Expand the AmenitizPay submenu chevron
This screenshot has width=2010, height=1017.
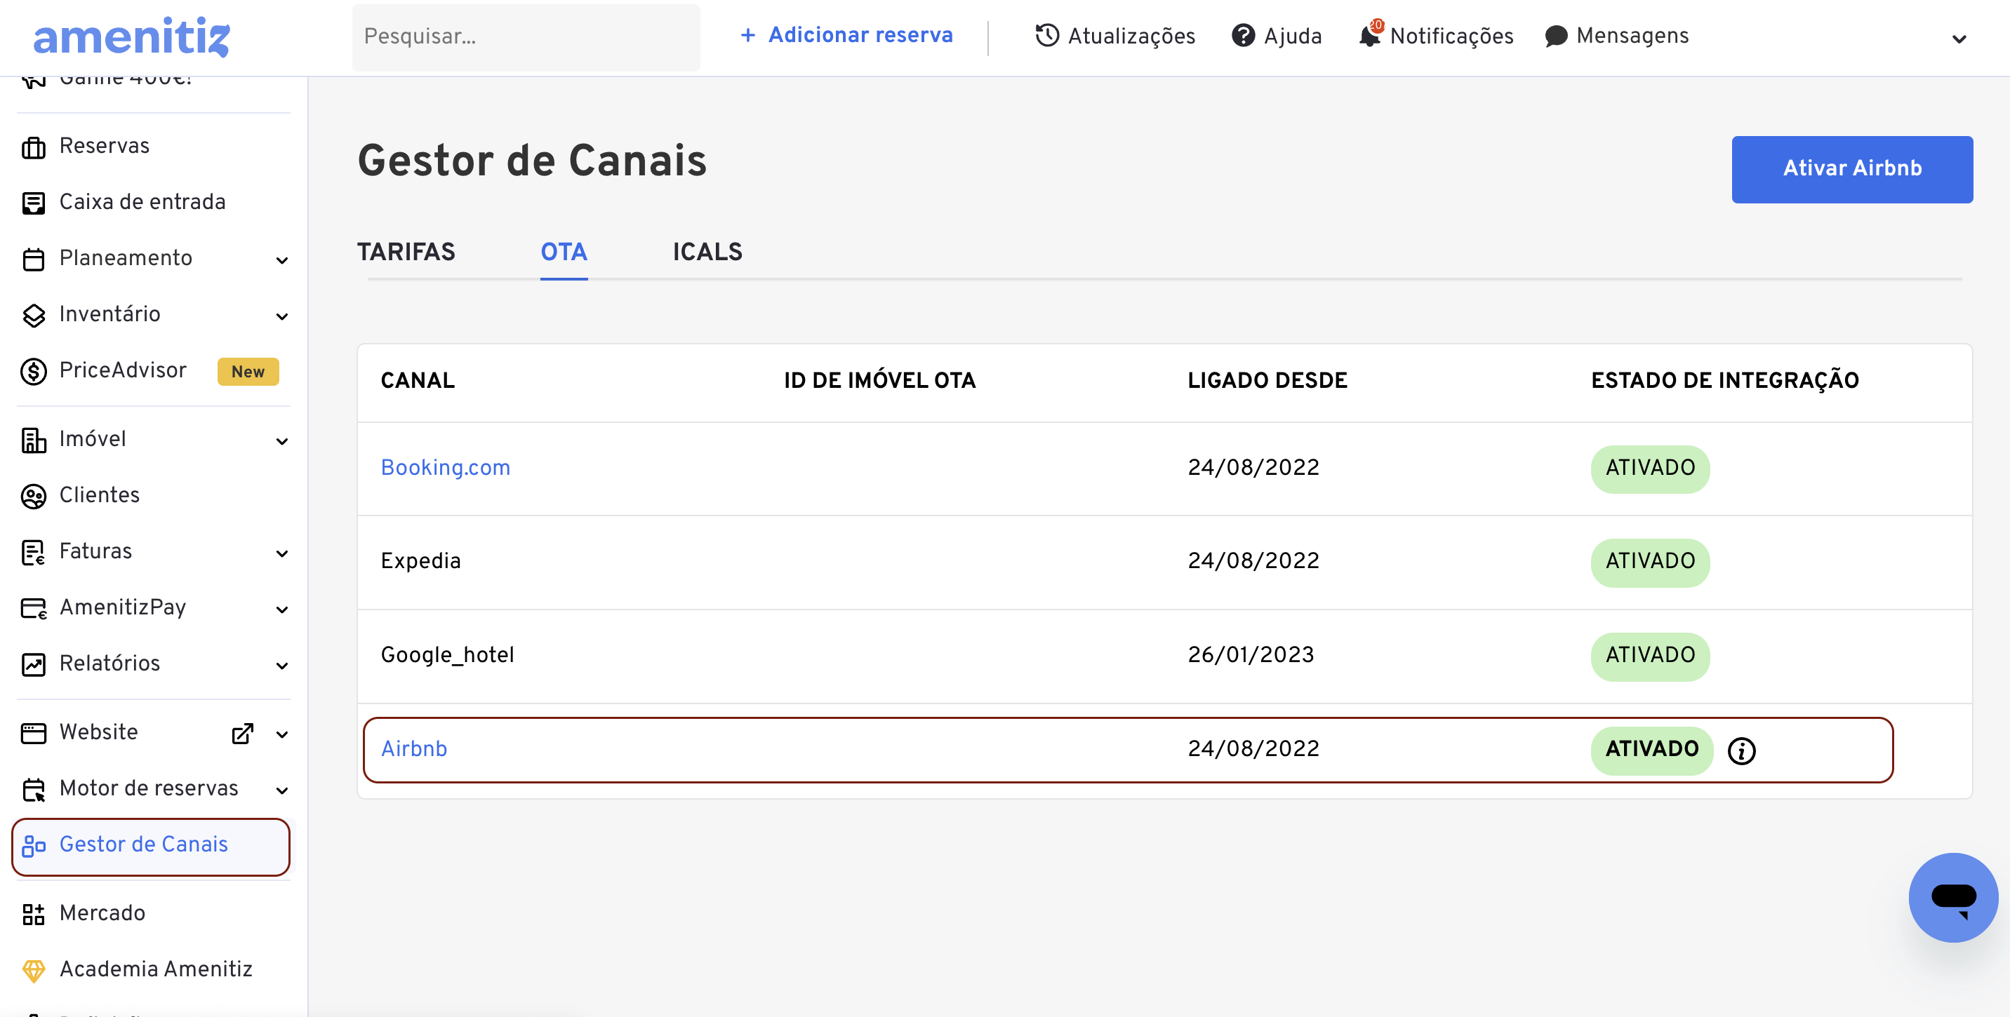[281, 610]
